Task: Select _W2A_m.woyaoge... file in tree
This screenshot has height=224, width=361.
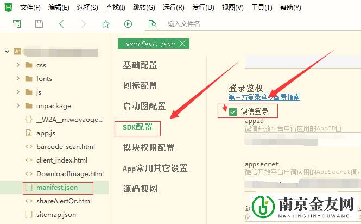Action: [70, 119]
